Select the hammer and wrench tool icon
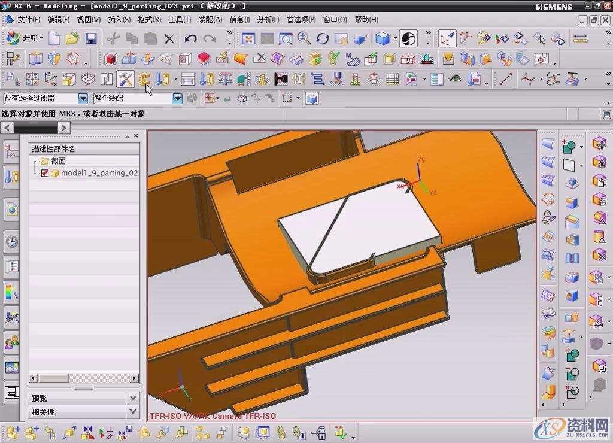Screen dimensions: 613x443 [x=125, y=79]
